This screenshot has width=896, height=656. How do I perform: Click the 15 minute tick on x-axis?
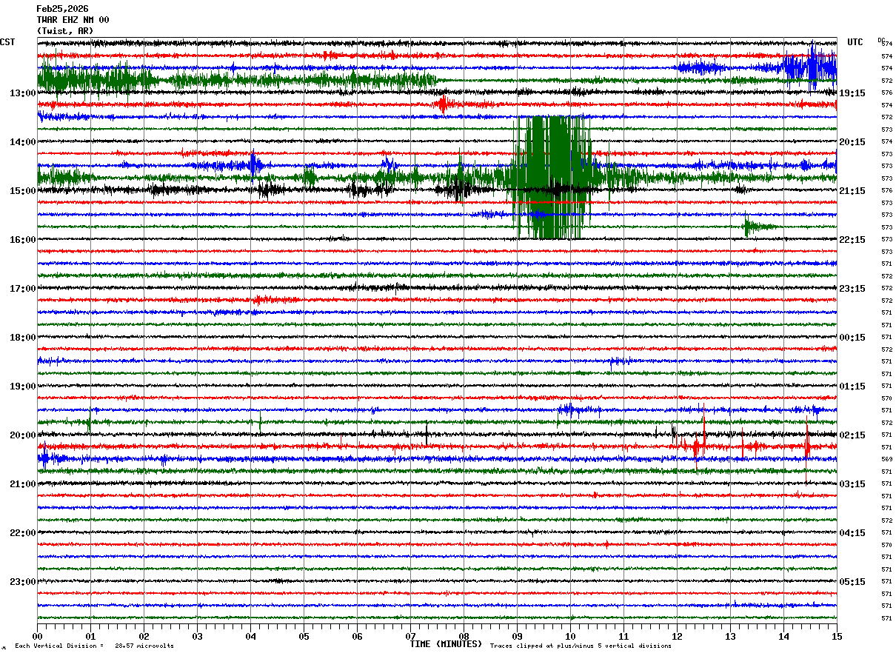click(x=836, y=637)
